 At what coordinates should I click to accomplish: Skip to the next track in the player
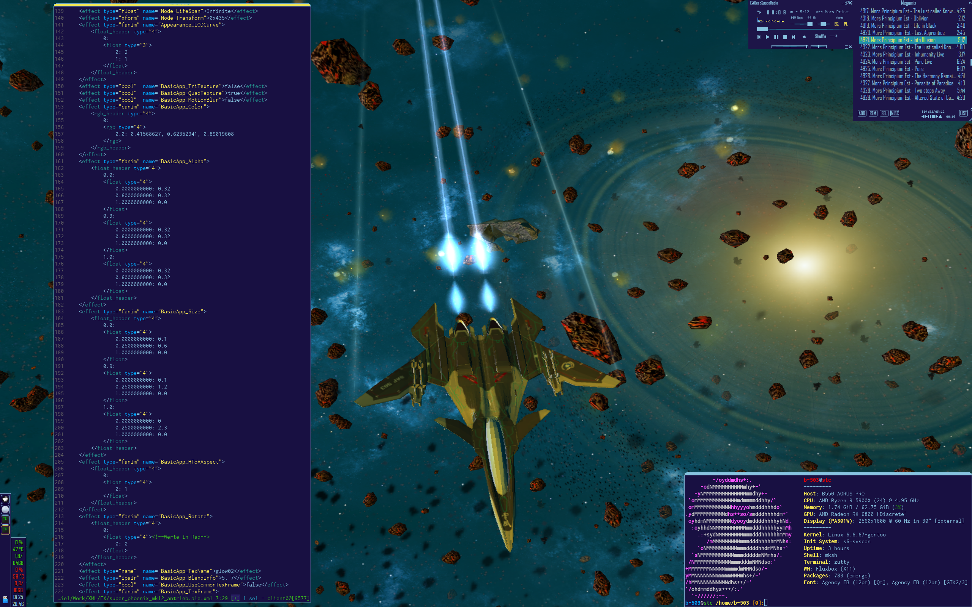[793, 37]
